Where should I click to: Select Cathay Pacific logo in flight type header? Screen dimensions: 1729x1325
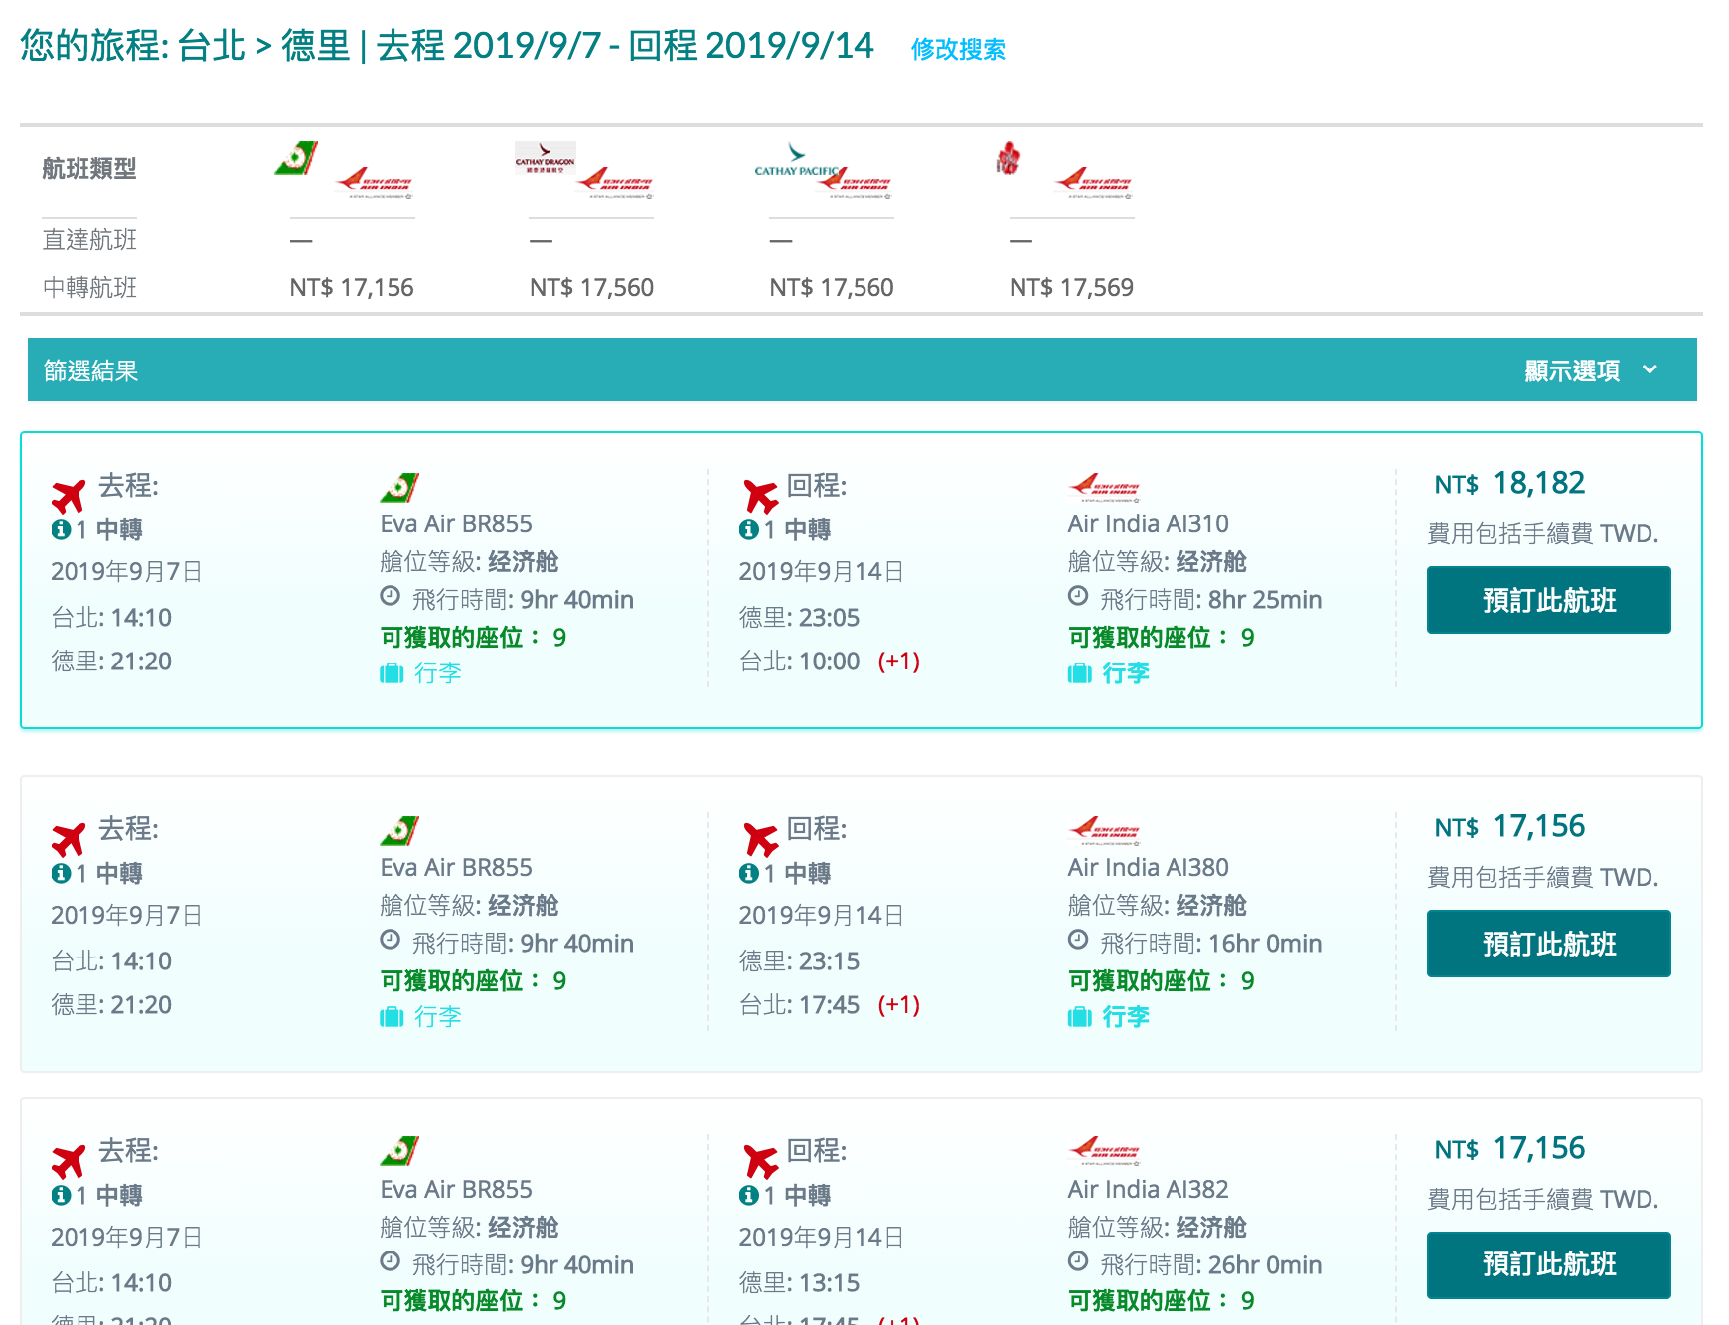[x=795, y=160]
